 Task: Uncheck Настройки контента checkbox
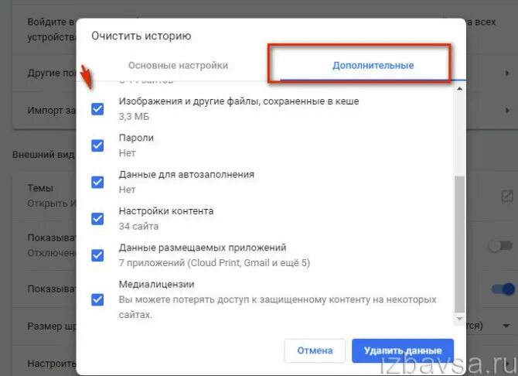tap(97, 219)
